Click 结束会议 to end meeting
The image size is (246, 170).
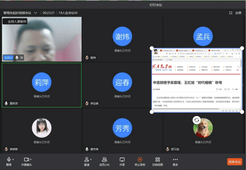[x=235, y=162]
